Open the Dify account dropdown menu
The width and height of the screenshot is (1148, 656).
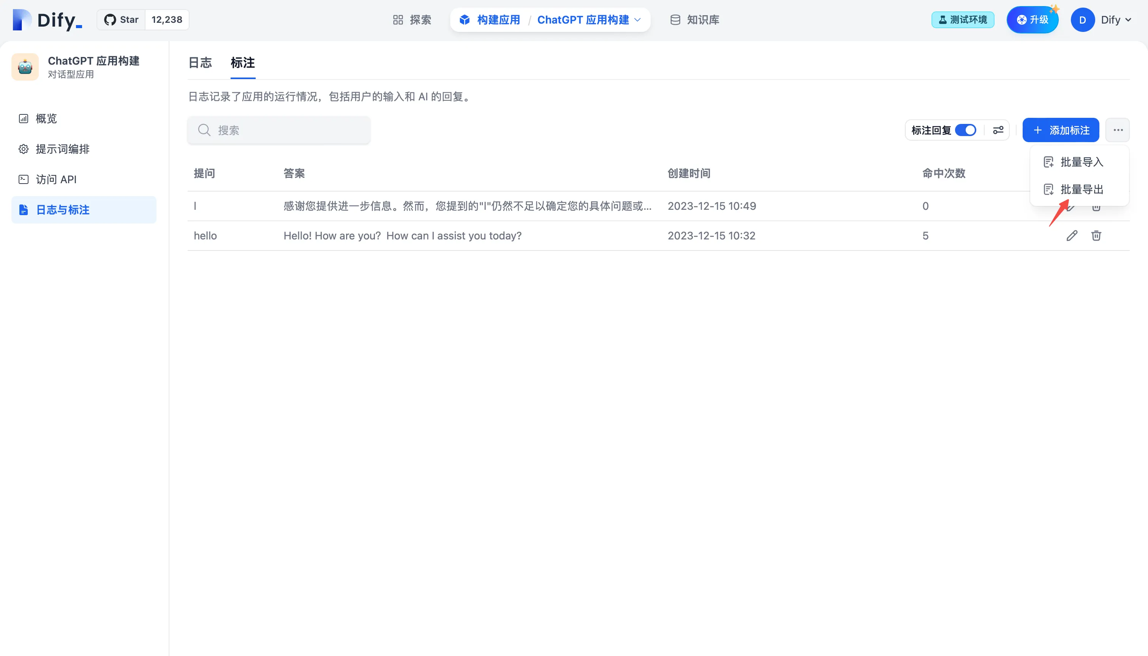pyautogui.click(x=1116, y=20)
